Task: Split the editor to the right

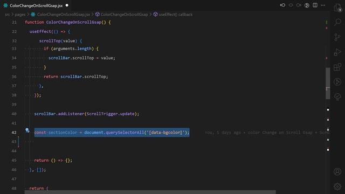Action: tap(315, 5)
